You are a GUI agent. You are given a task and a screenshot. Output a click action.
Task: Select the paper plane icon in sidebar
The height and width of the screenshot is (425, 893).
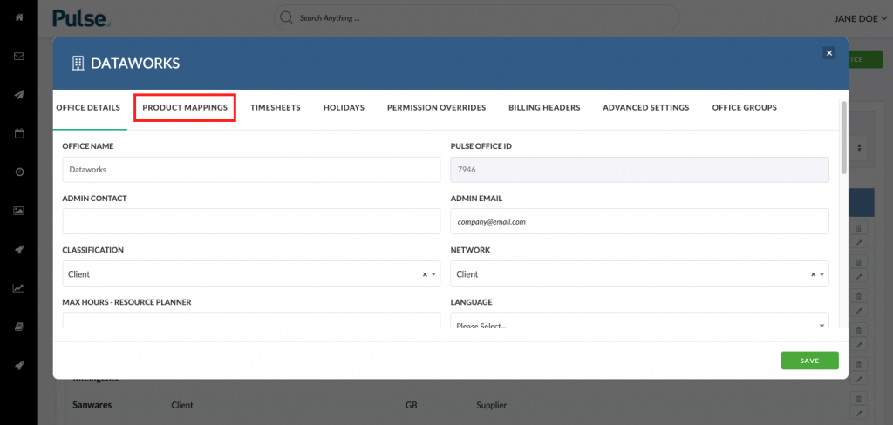pyautogui.click(x=19, y=95)
